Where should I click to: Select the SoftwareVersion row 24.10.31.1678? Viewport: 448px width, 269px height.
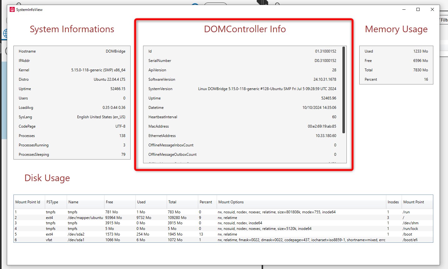point(242,79)
